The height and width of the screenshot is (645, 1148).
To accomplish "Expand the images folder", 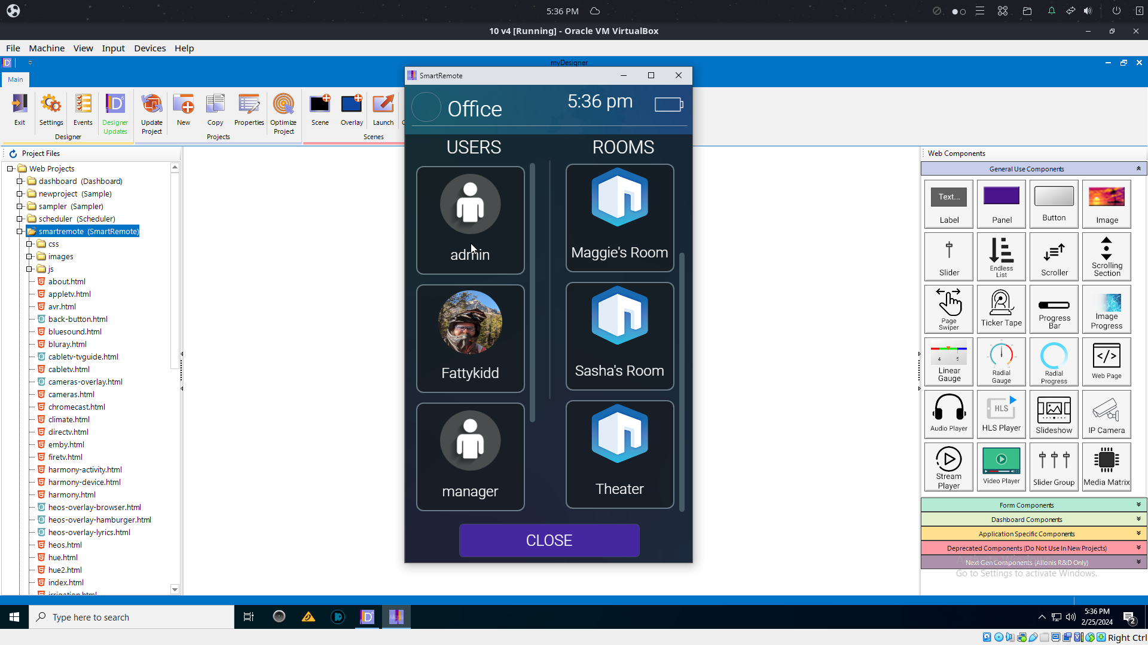I will pos(29,257).
